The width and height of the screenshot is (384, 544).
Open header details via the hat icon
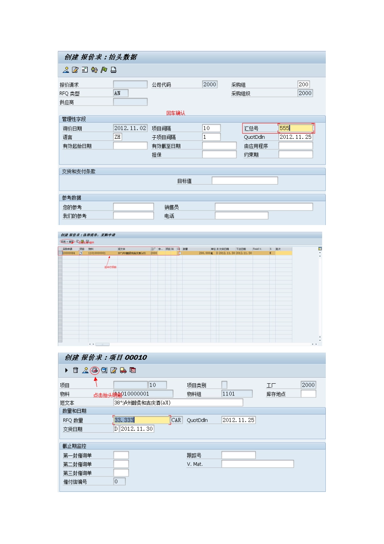pos(95,370)
